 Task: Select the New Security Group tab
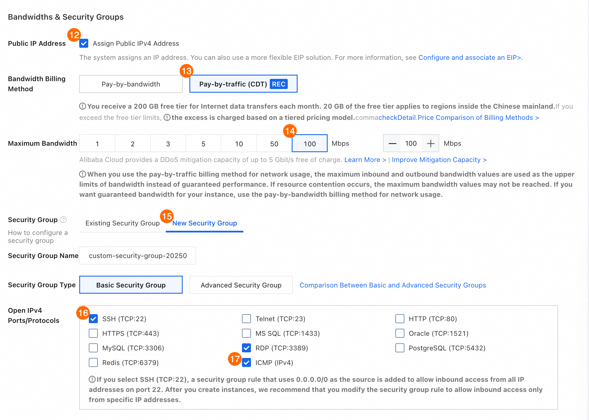(x=205, y=223)
